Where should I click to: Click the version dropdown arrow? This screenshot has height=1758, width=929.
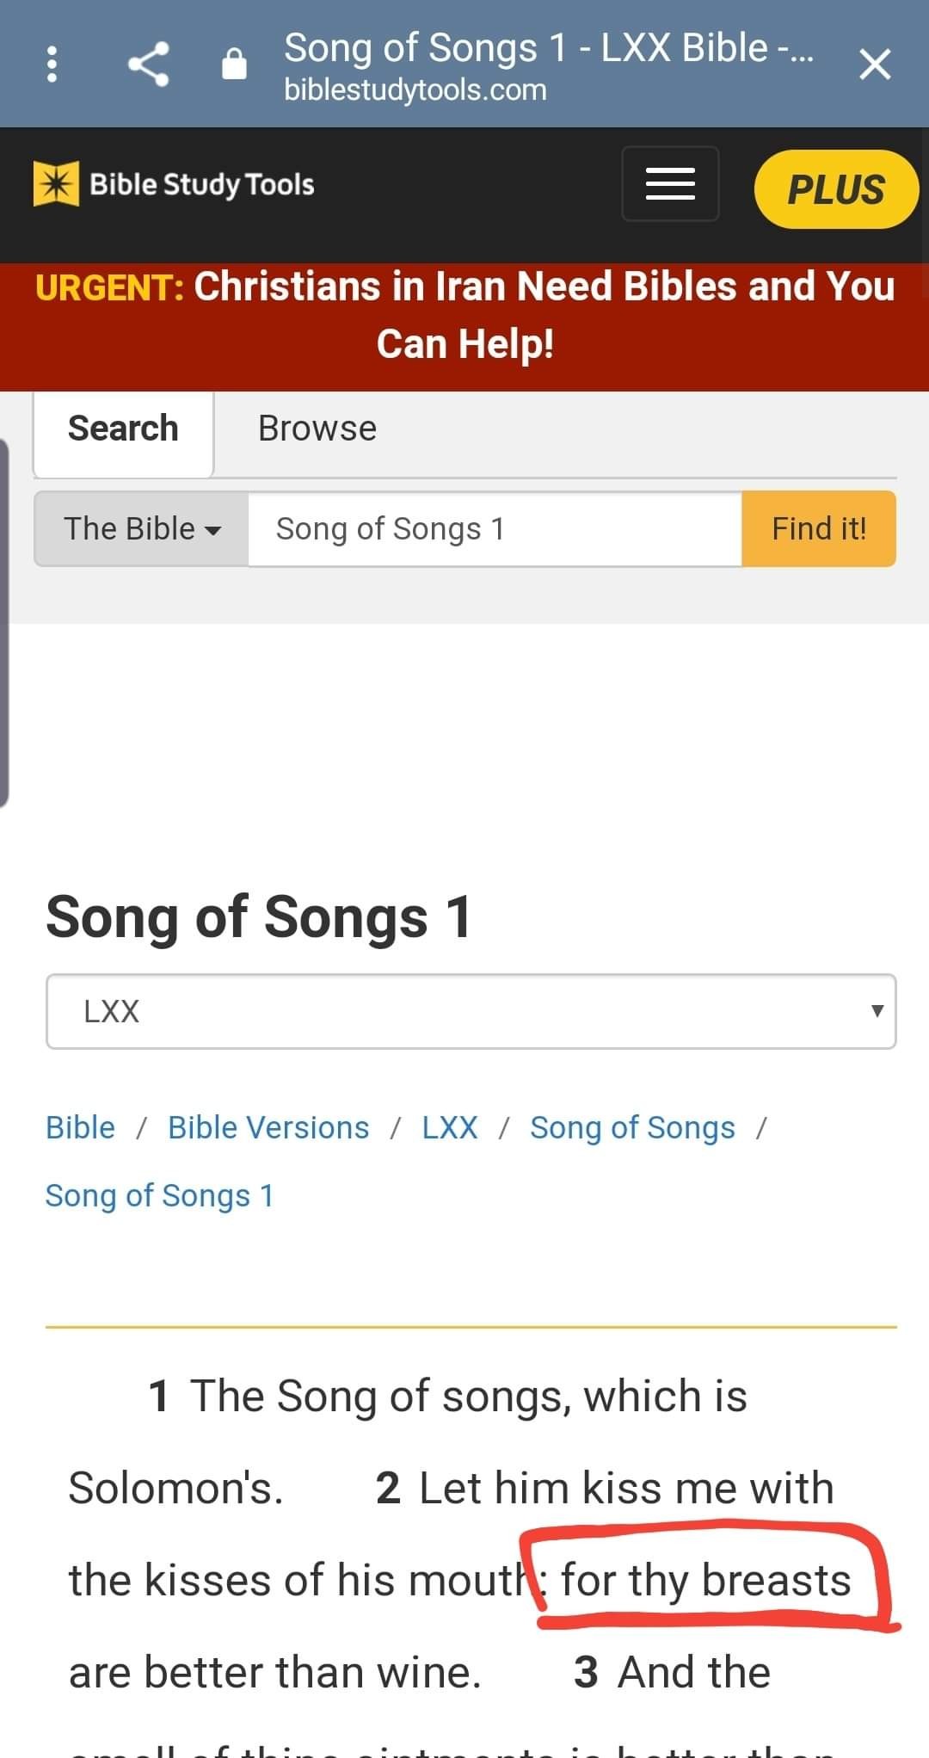877,1011
